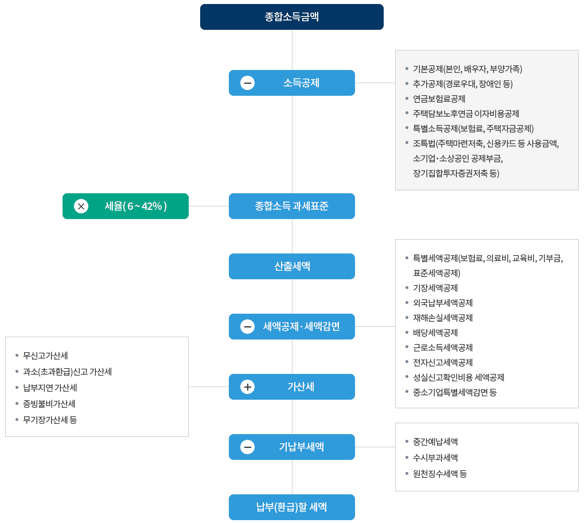Click the plus icon beside 가산세
Image resolution: width=585 pixels, height=523 pixels.
247,387
